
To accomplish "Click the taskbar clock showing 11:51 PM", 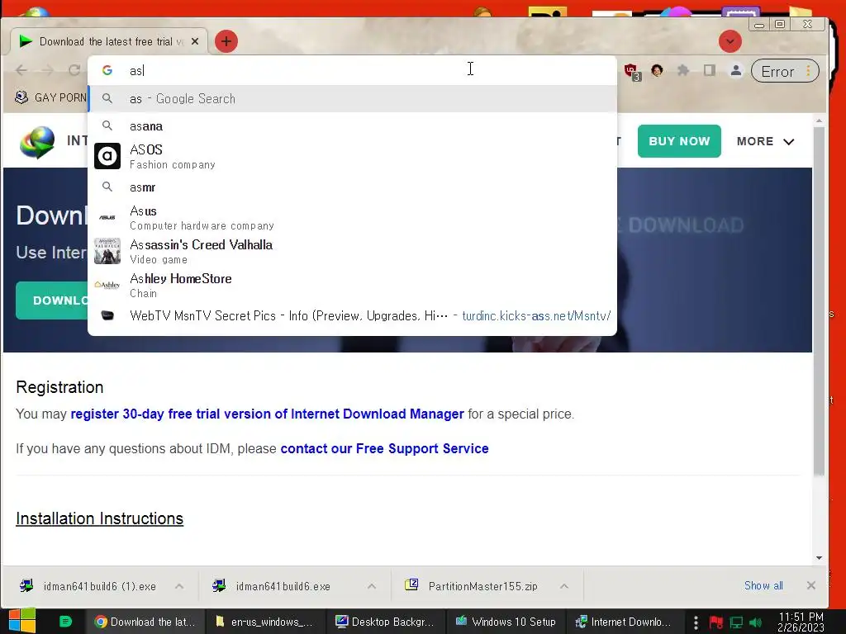I will 801,622.
